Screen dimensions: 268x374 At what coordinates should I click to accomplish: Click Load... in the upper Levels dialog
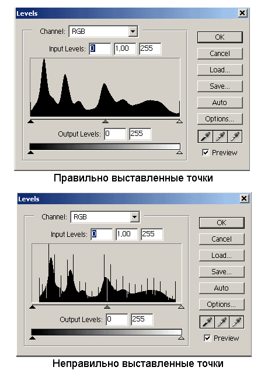[x=220, y=70]
